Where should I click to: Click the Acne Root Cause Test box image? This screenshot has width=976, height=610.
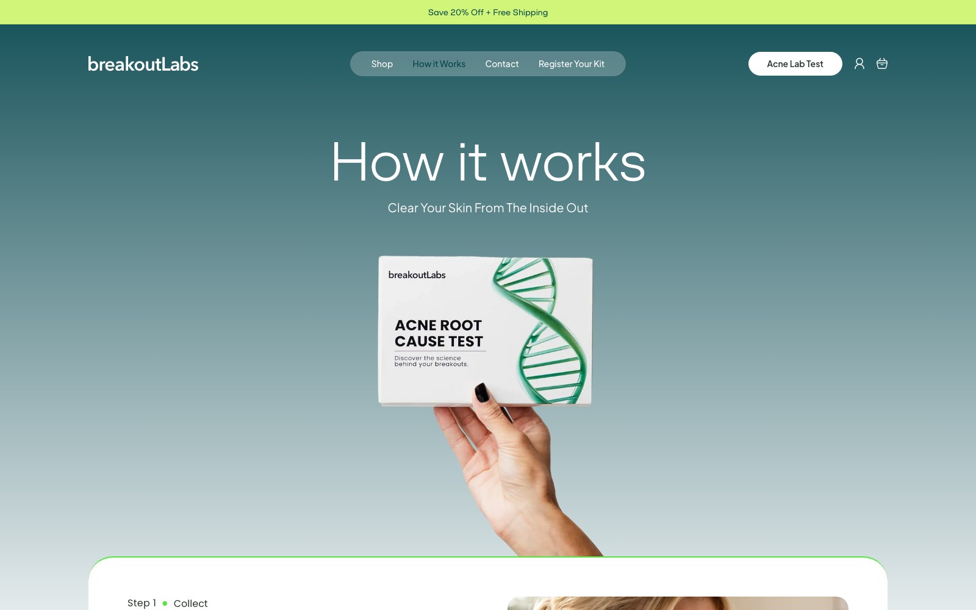[x=485, y=331]
